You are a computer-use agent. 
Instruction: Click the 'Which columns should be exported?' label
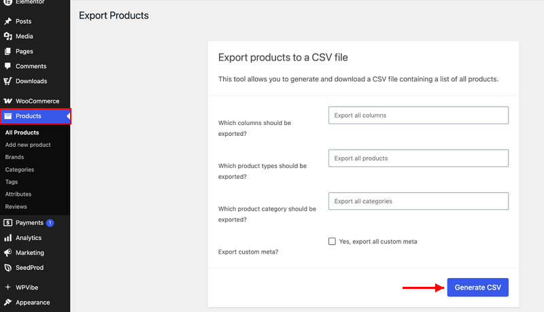point(254,128)
